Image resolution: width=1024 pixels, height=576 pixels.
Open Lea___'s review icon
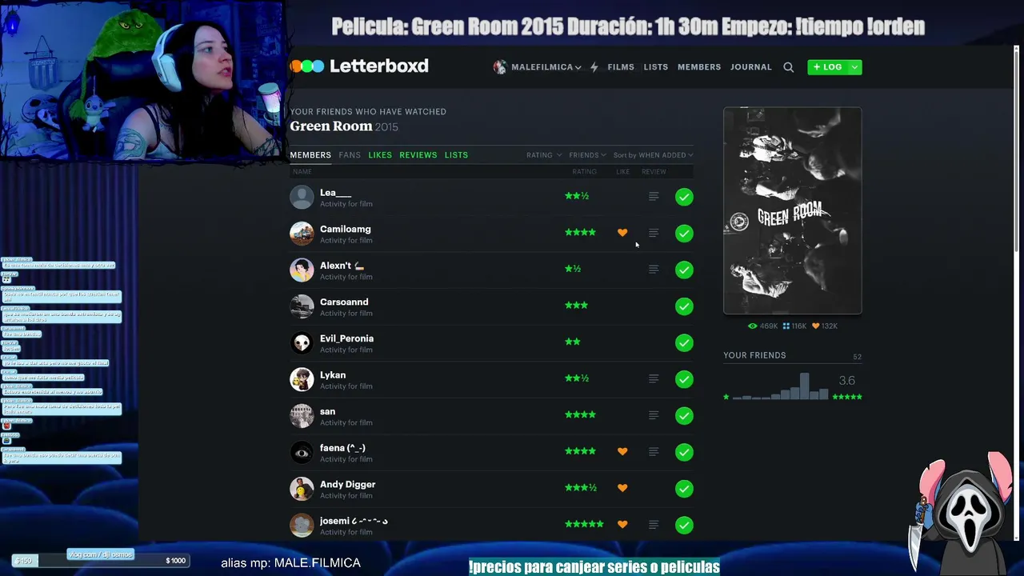coord(654,196)
